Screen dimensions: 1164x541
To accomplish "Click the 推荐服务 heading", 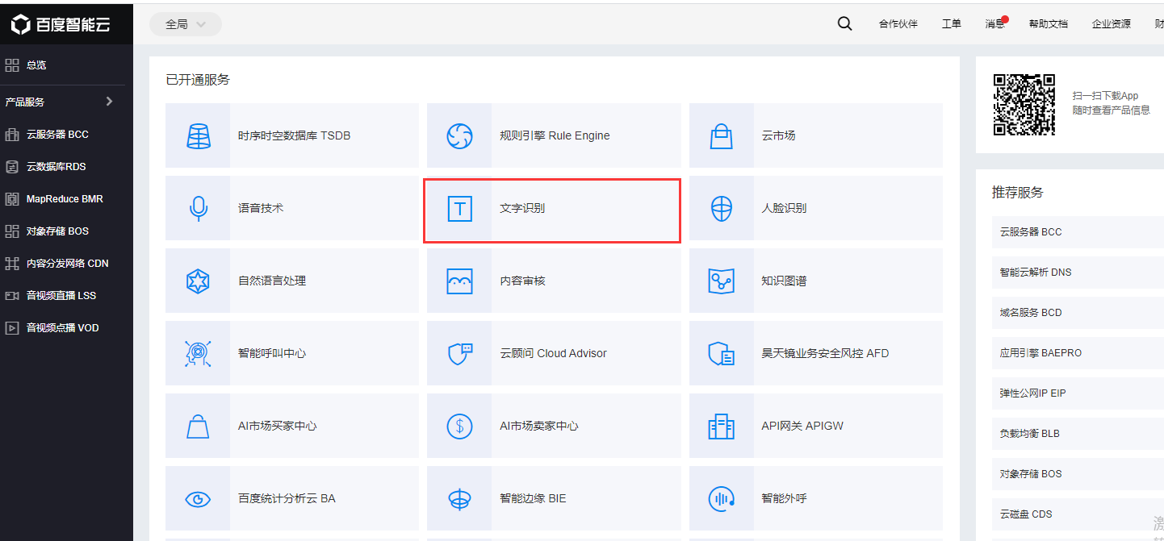I will coord(1018,192).
